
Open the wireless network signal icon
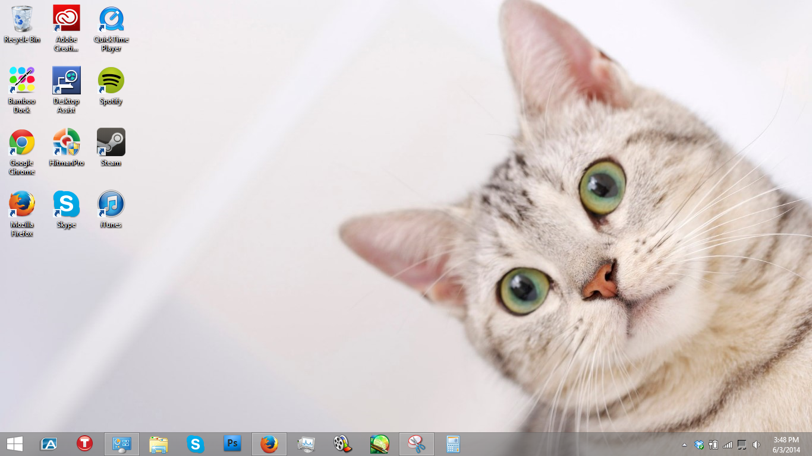tap(728, 445)
